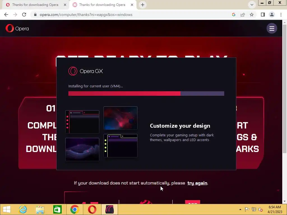Reload the Opera thanks page
The height and width of the screenshot is (215, 287).
pyautogui.click(x=24, y=15)
